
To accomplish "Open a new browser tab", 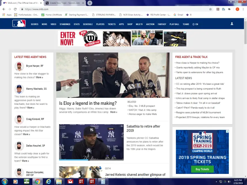I will (x=90, y=3).
